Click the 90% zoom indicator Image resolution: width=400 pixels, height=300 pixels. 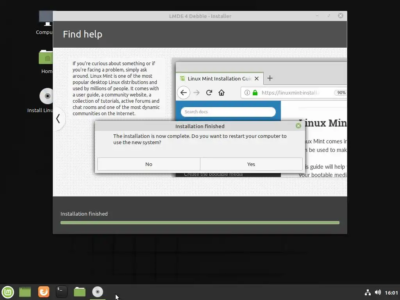(341, 93)
